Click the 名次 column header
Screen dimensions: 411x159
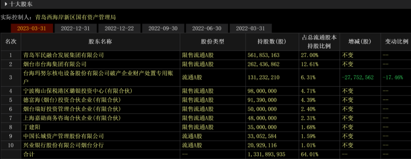click(11, 42)
